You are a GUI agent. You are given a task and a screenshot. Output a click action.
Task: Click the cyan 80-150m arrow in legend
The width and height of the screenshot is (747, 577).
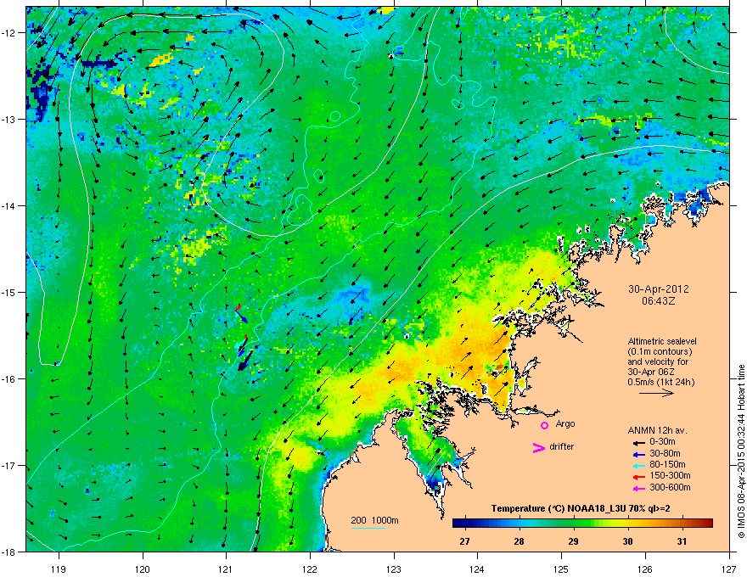pos(638,465)
